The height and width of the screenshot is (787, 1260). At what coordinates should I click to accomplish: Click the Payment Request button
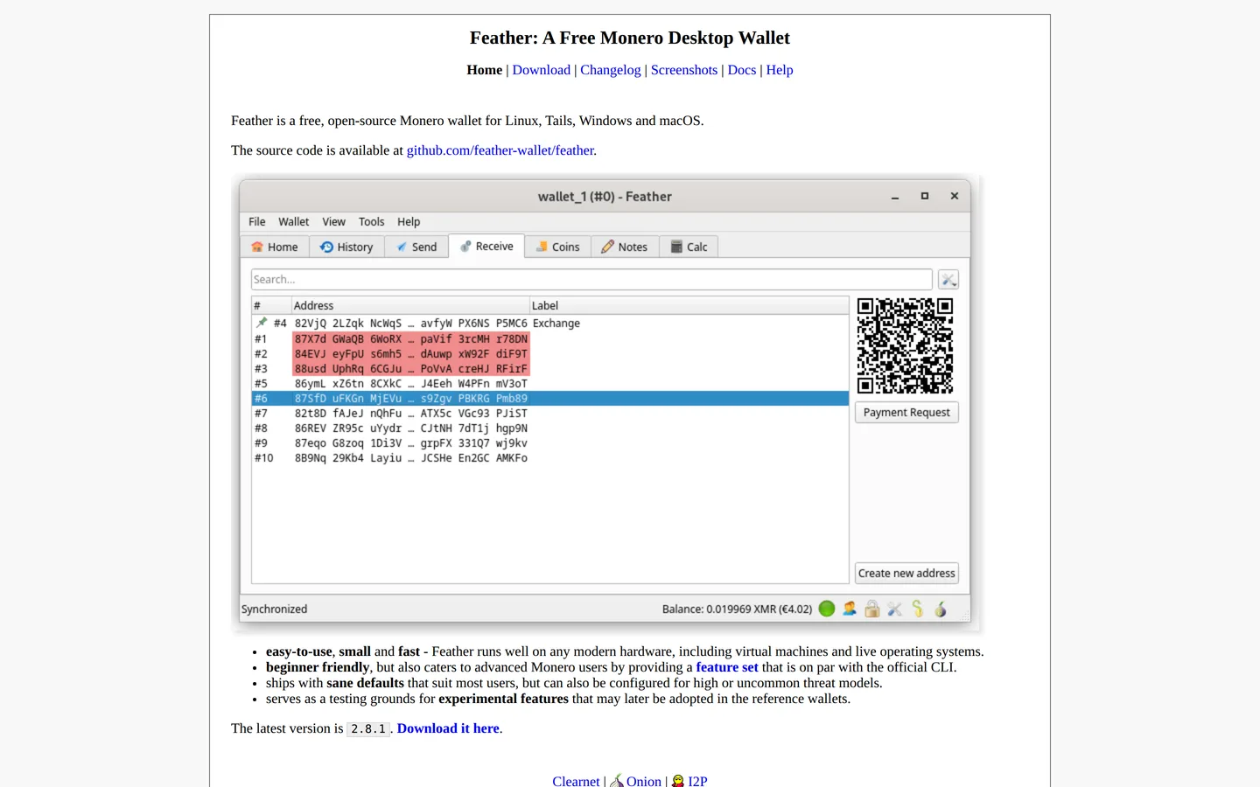(906, 413)
